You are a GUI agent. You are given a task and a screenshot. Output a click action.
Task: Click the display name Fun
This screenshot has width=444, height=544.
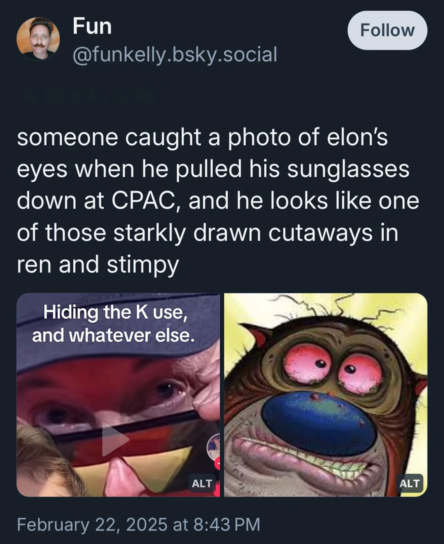[x=92, y=27]
